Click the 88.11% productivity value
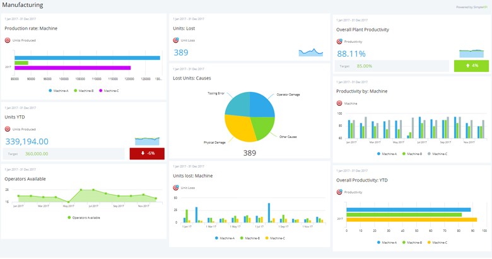 pos(351,54)
